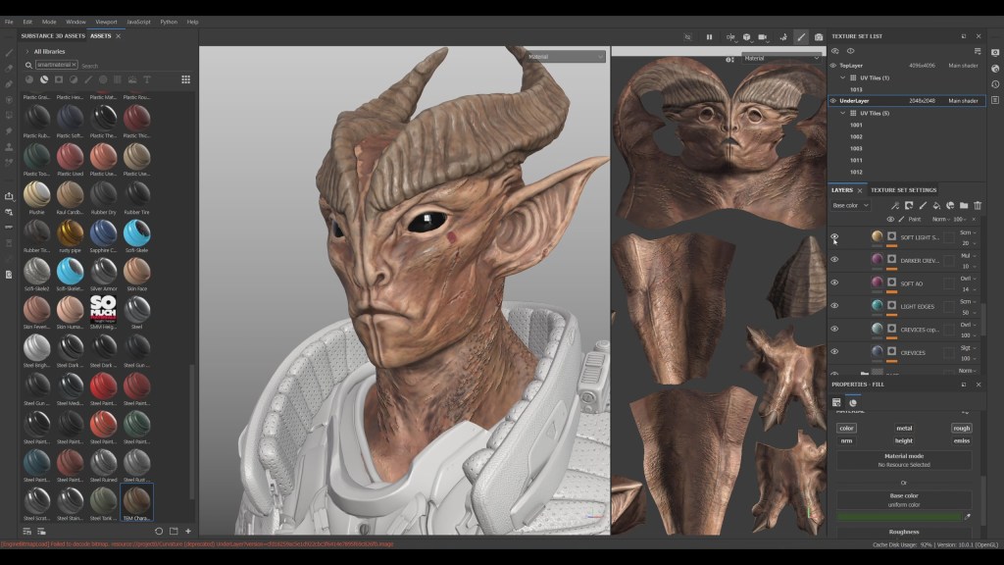Open the Python menu
The image size is (1004, 565).
[169, 22]
